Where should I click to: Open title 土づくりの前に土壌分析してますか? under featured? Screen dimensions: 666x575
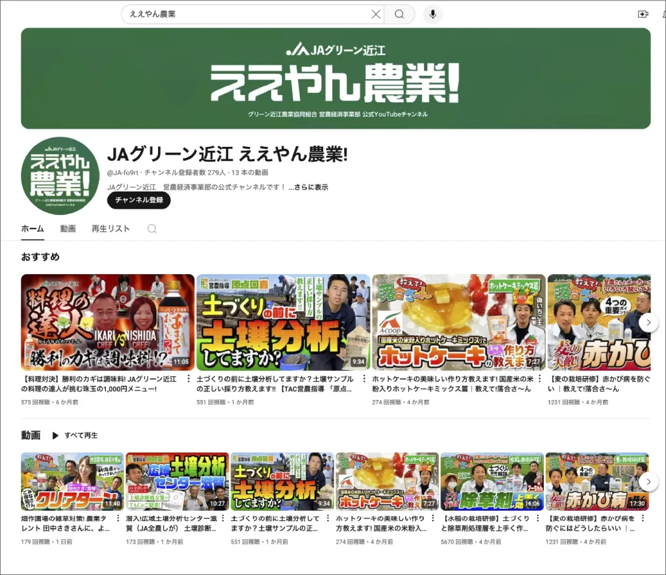[275, 383]
